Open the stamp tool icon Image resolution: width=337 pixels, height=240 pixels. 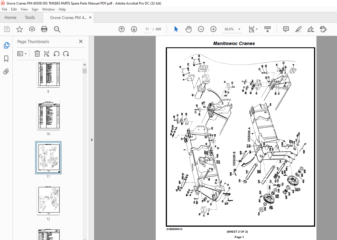[x=323, y=29]
